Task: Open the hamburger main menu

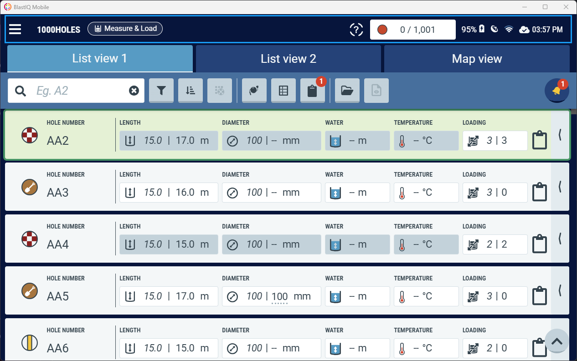Action: pyautogui.click(x=15, y=30)
